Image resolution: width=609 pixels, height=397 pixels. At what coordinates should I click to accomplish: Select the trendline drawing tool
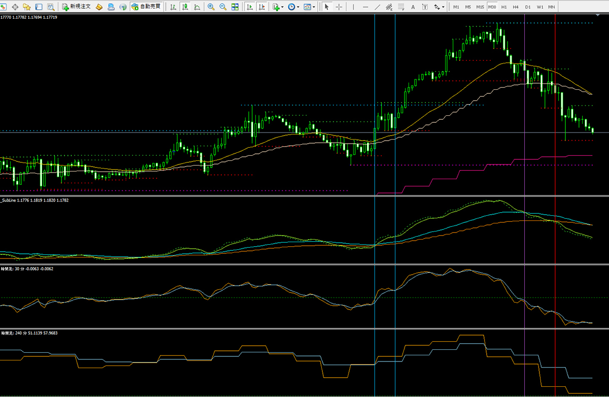[x=377, y=7]
